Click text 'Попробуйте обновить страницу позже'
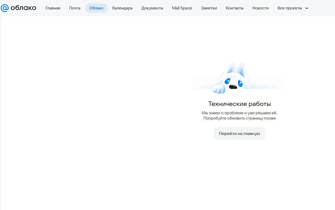 (239, 118)
